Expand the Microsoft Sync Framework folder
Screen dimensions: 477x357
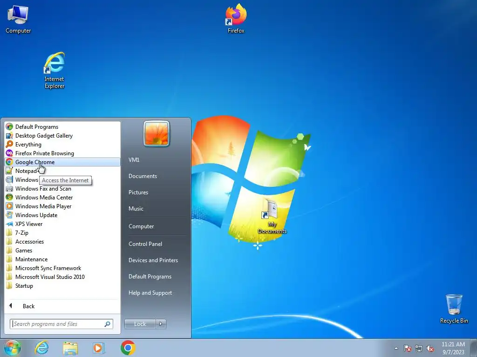pos(62,268)
